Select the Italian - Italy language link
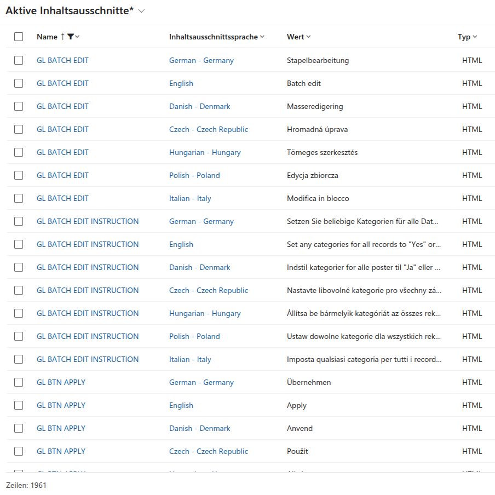This screenshot has height=495, width=495. tap(190, 198)
